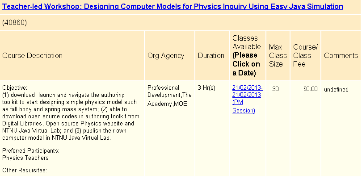This screenshot has width=362, height=179.
Task: Click the course code (40860) text
Action: (15, 23)
